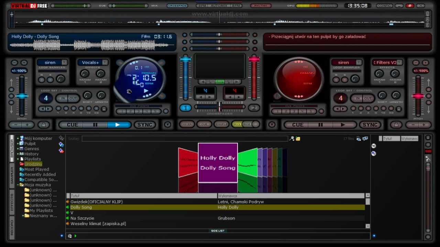
Task: Switch to the SAMPLER side tab
Action: [x=12, y=175]
